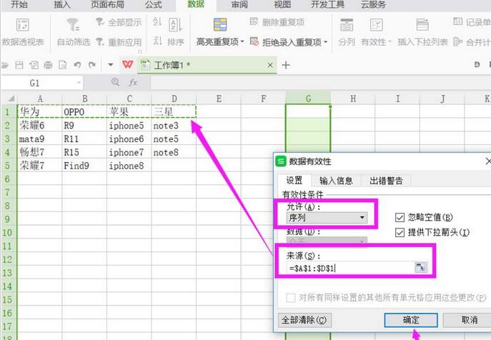The width and height of the screenshot is (491, 340).
Task: Open the 数据透视表 pivot table tool
Action: point(23,32)
